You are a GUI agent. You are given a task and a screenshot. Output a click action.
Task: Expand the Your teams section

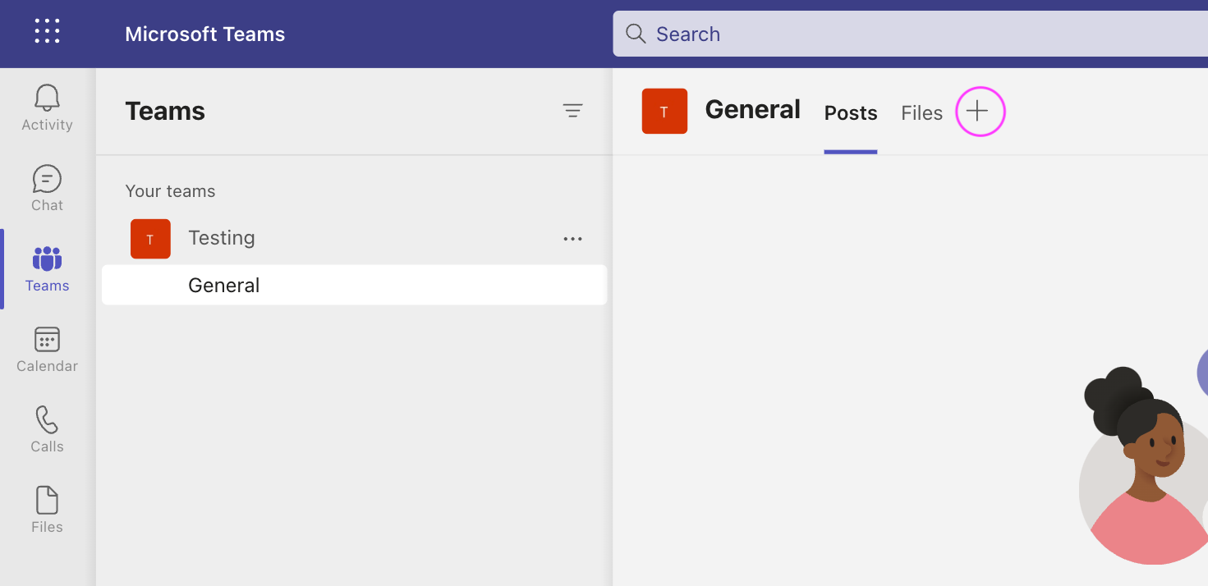click(170, 190)
